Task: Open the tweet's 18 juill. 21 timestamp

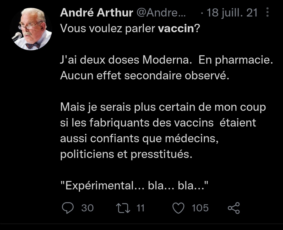Action: (232, 13)
